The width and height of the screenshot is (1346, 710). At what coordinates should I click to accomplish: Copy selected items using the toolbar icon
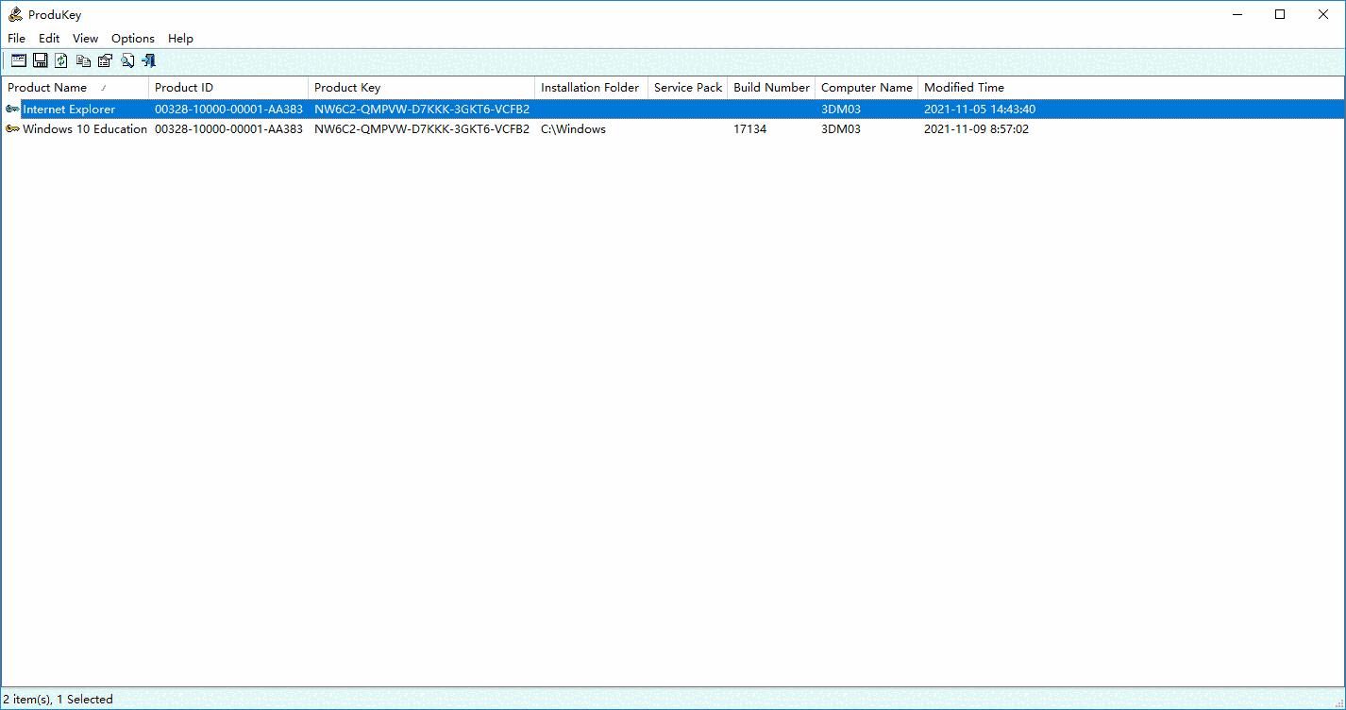83,60
